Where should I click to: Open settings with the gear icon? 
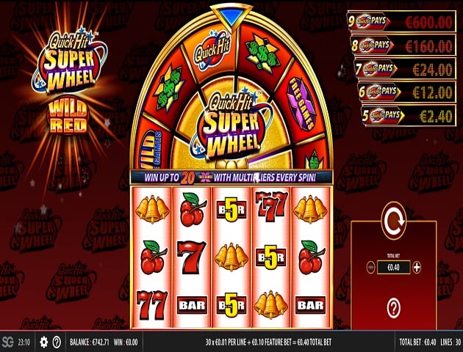tap(43, 342)
